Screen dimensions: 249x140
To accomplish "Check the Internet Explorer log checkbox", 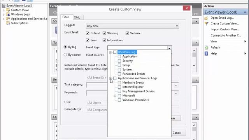I will pos(119,87).
